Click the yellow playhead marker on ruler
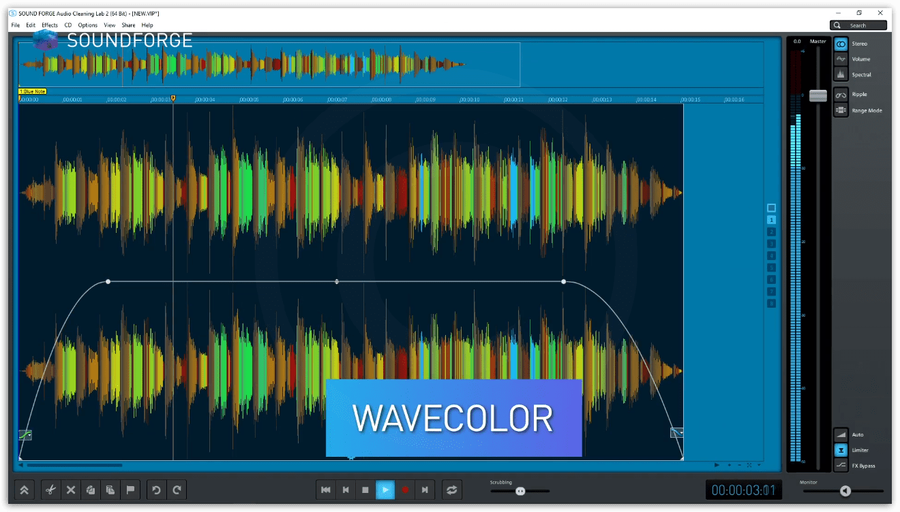Image resolution: width=900 pixels, height=512 pixels. coord(173,98)
